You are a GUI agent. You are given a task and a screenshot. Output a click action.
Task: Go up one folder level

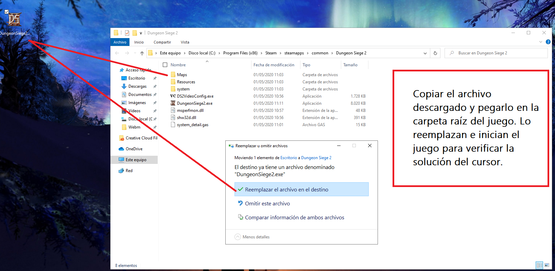tap(142, 53)
